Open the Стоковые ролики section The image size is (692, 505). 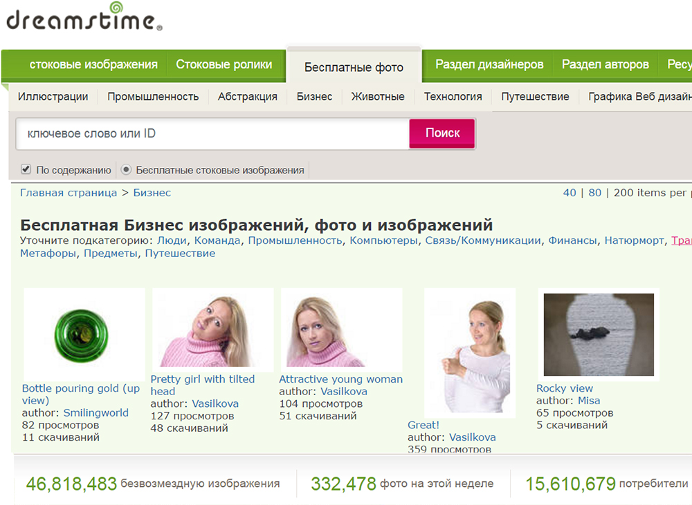(x=225, y=63)
